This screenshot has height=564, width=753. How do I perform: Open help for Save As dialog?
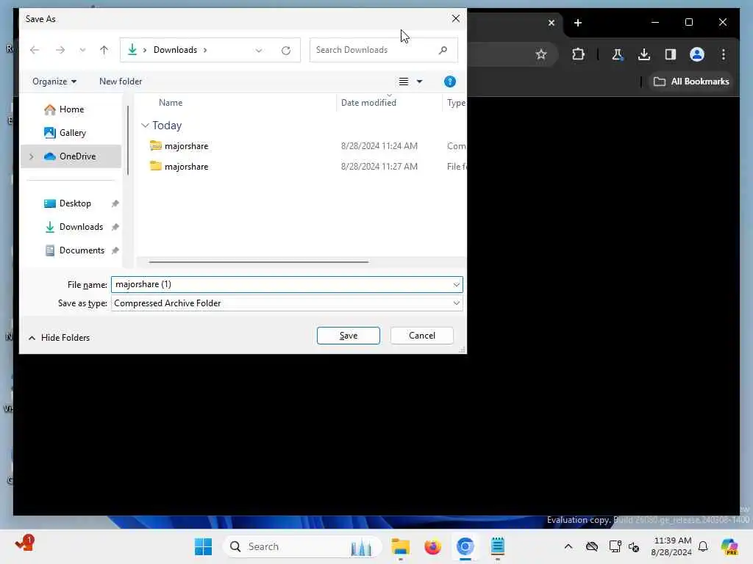click(x=449, y=82)
